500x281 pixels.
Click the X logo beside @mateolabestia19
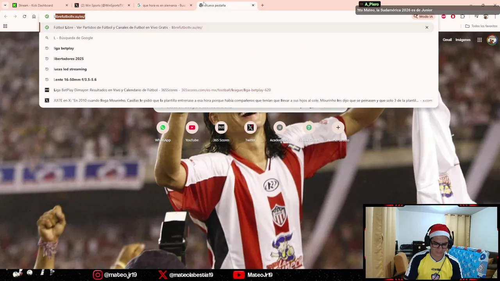point(162,275)
